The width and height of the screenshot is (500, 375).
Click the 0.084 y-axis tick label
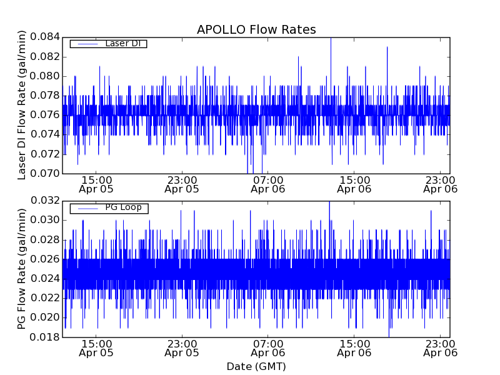pyautogui.click(x=45, y=37)
